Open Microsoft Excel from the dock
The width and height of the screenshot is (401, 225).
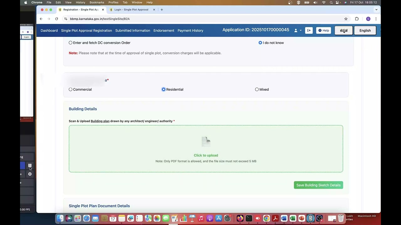(x=293, y=218)
